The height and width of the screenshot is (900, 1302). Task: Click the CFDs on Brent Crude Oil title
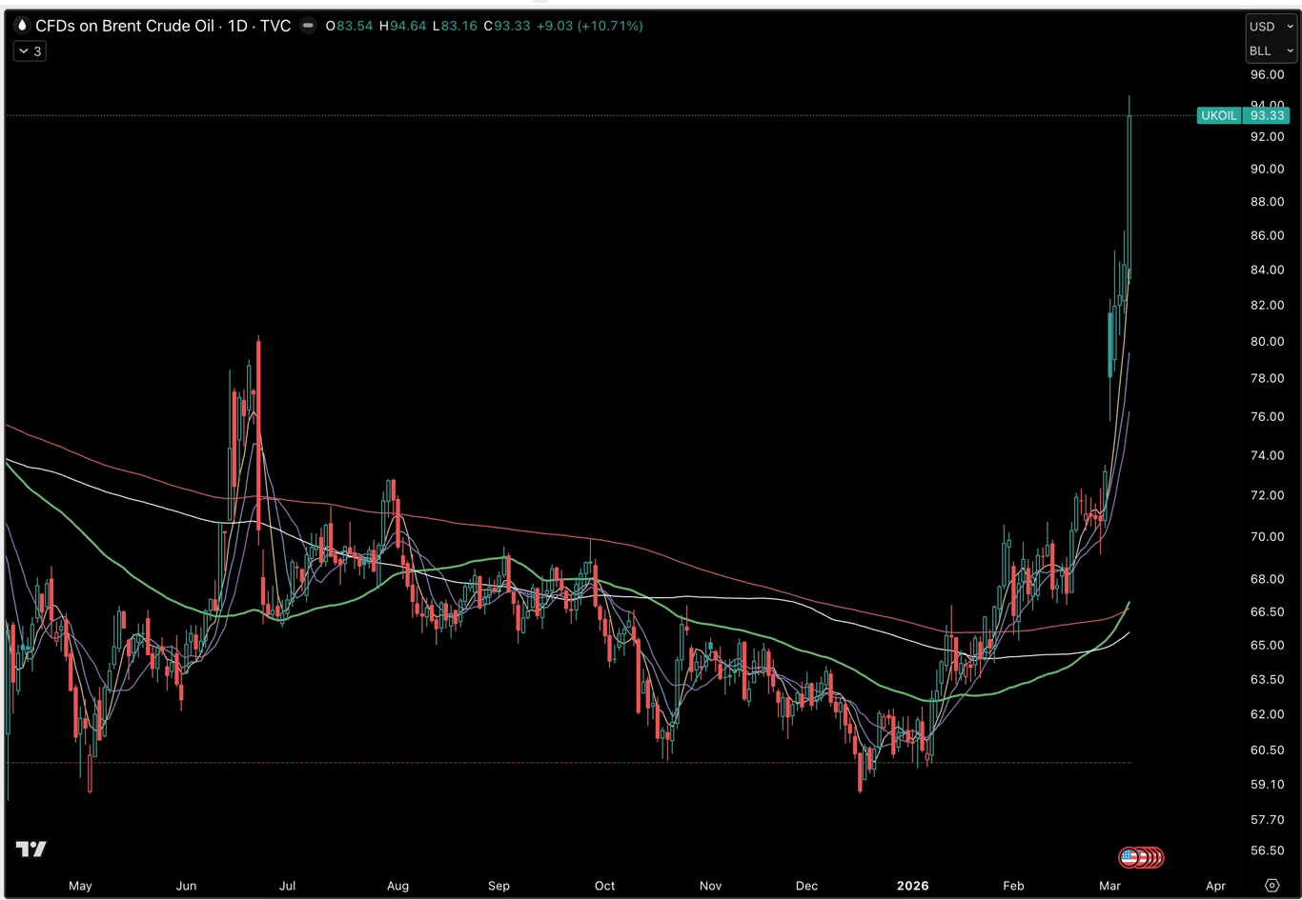125,26
